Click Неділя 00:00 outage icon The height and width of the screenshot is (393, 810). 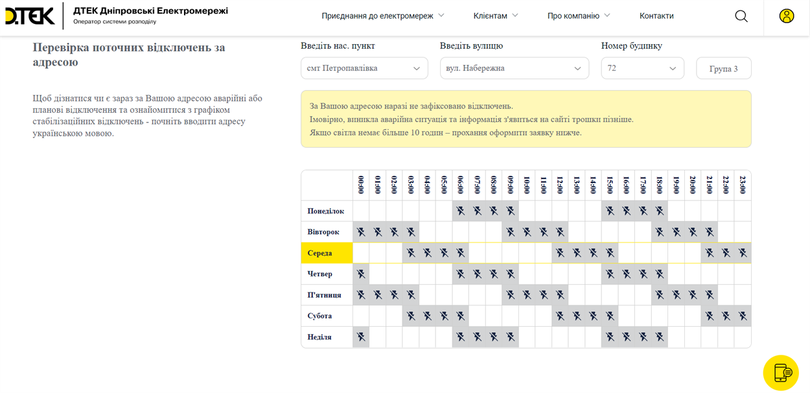coord(361,337)
